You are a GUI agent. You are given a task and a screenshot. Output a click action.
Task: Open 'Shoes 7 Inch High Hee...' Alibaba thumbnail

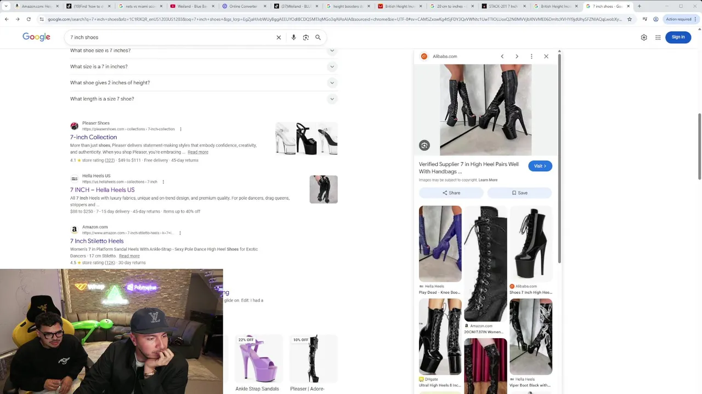pyautogui.click(x=530, y=244)
